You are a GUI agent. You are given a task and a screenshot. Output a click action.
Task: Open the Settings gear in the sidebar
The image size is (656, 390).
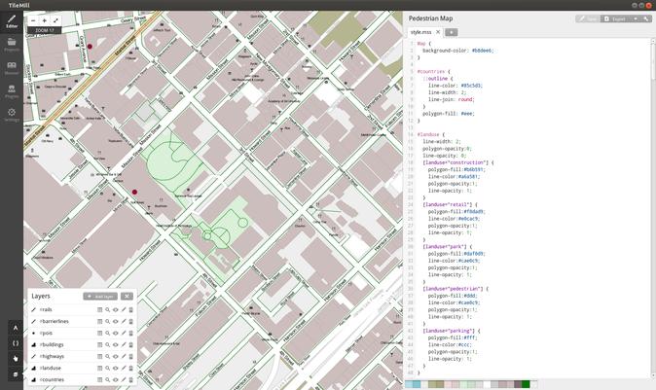12,115
